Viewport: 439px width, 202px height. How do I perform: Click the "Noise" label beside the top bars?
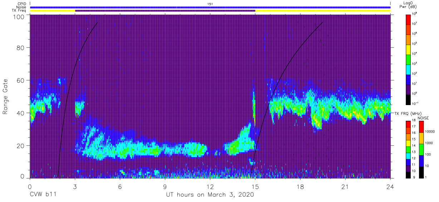point(21,7)
